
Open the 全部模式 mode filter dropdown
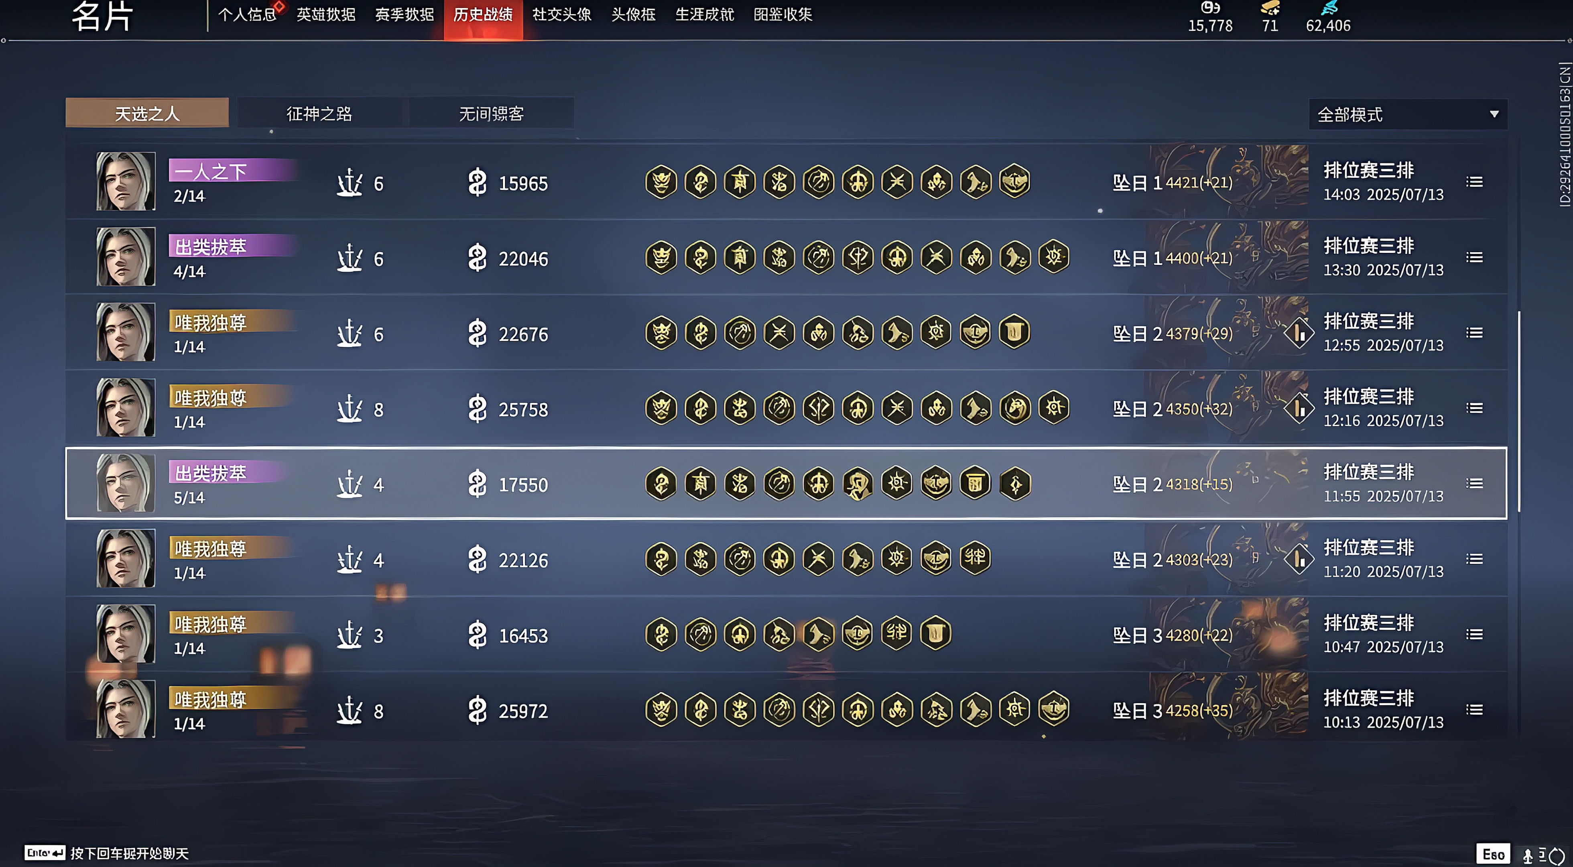(1408, 114)
